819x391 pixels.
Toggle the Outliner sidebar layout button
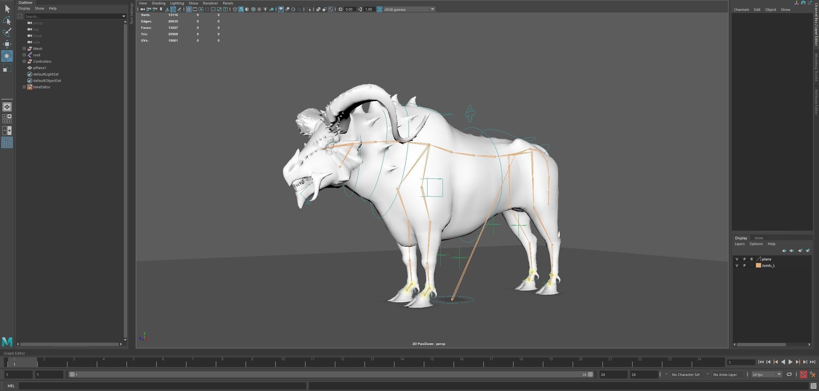pyautogui.click(x=7, y=142)
